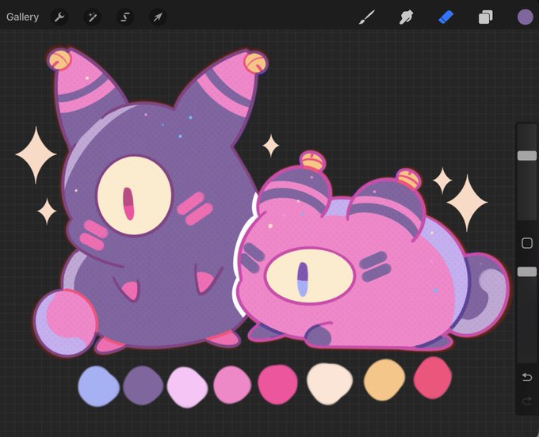Open the active purple color picker

coord(525,17)
